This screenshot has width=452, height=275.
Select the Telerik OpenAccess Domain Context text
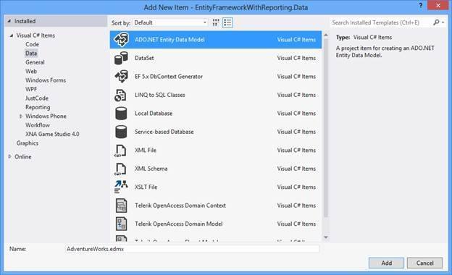point(180,206)
